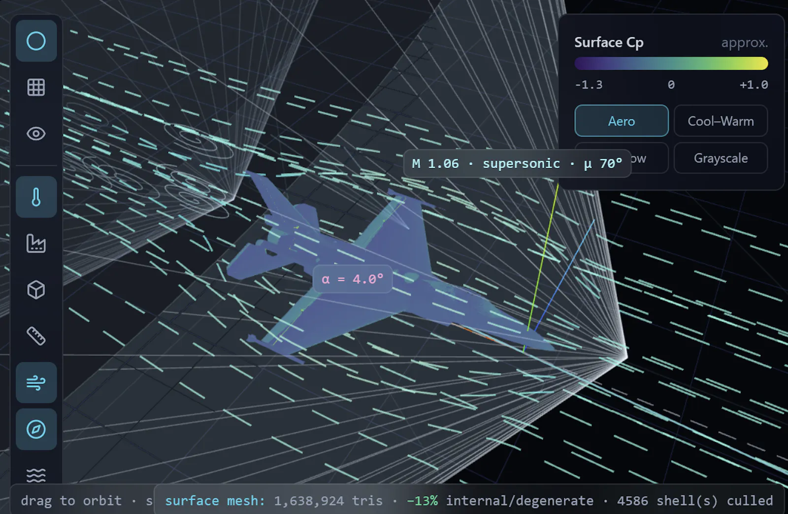
Task: Choose the ruler measure tool icon
Action: 36,336
